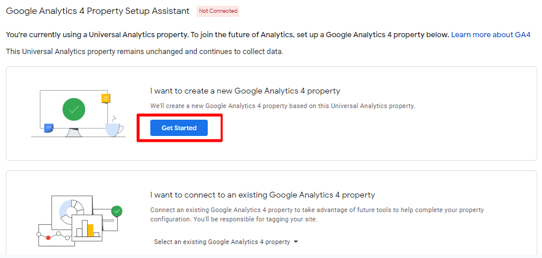The image size is (542, 258).
Task: Click the blue note icon at monitor corner
Action: point(49,128)
